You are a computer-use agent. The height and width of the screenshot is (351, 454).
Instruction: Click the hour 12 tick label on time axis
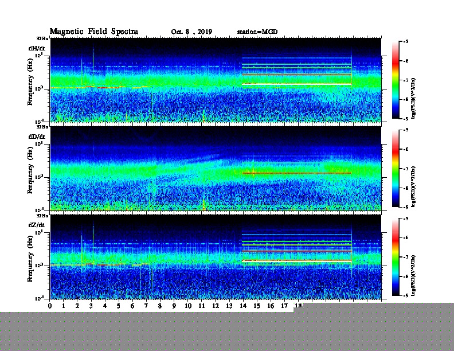pos(216,306)
